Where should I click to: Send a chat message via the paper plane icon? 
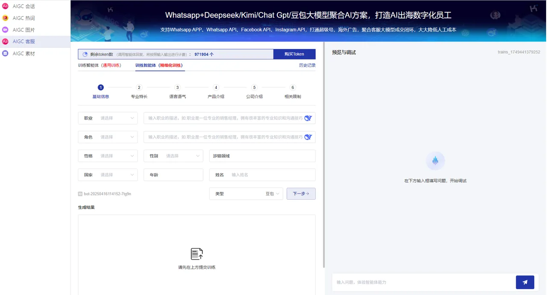coord(525,282)
